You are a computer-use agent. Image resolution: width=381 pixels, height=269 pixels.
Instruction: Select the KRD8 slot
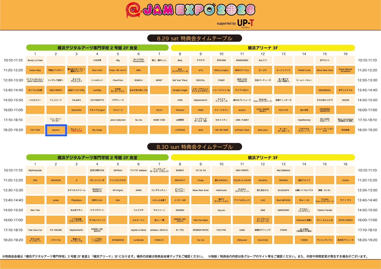click(201, 110)
